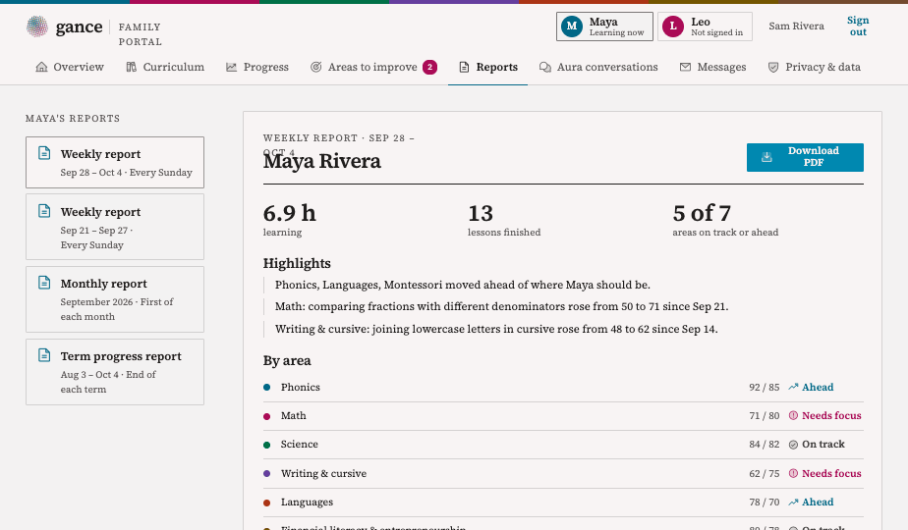Click the Math magenta color dot
This screenshot has height=530, width=908.
(x=267, y=416)
